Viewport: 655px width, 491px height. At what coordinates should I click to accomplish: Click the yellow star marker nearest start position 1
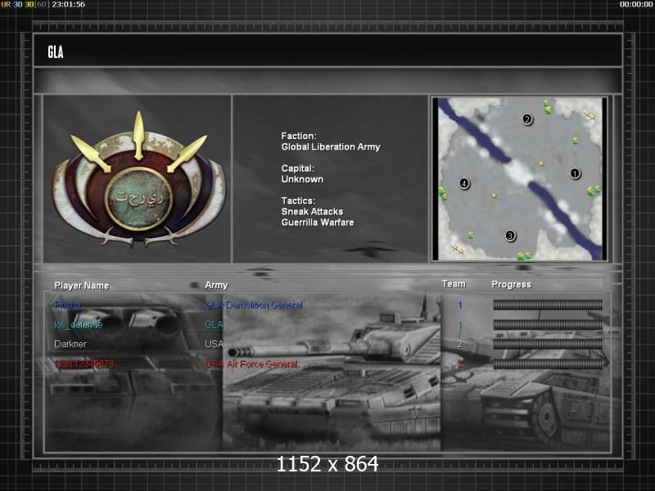tap(541, 164)
